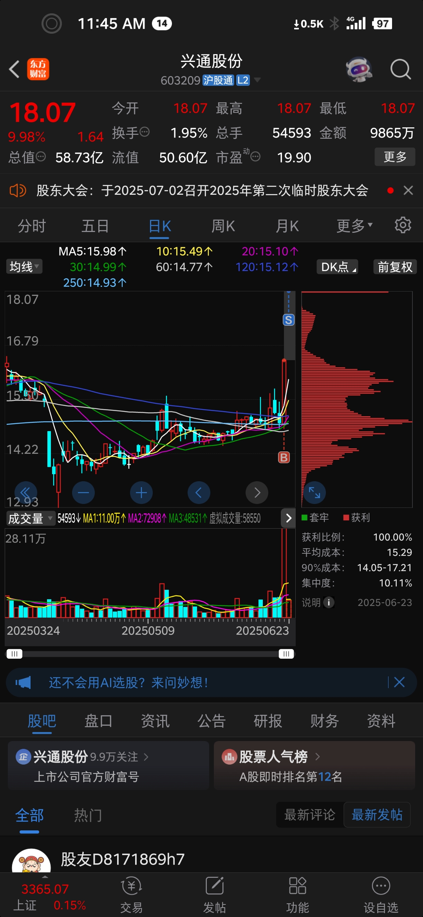This screenshot has height=917, width=423.
Task: Open the 市盈 info circle icon
Action: pos(255,157)
